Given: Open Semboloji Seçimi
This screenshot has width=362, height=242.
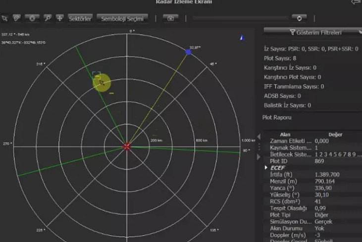Looking at the screenshot, I should coord(122,18).
